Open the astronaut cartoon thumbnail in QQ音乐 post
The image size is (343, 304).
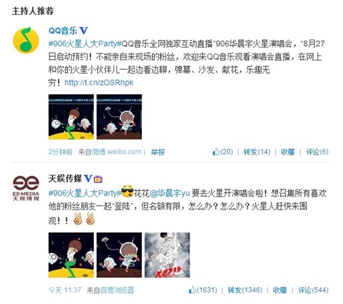click(119, 117)
